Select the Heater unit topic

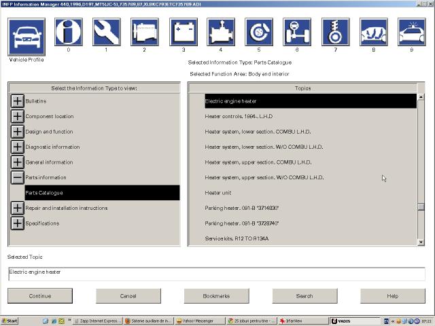(x=218, y=193)
